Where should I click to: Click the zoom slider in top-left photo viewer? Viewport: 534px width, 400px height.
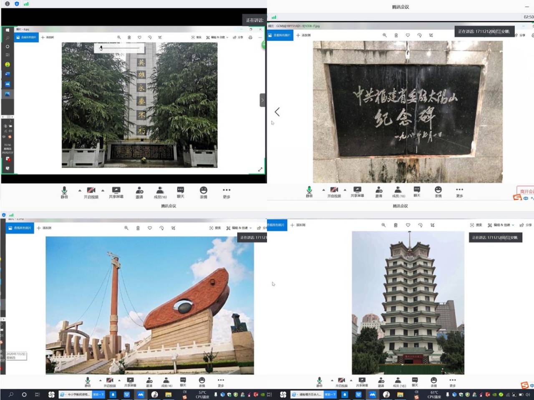(x=120, y=48)
